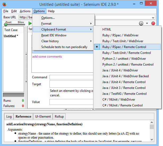This screenshot has width=163, height=146.
Task: Choose the Options... entry
Action: tap(63, 18)
